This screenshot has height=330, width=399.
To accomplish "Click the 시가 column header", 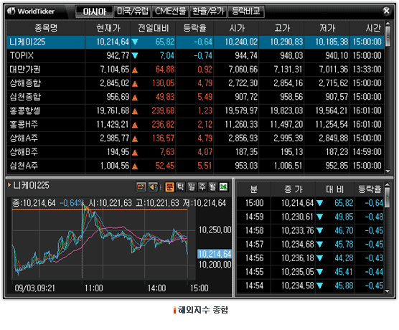I will point(236,28).
